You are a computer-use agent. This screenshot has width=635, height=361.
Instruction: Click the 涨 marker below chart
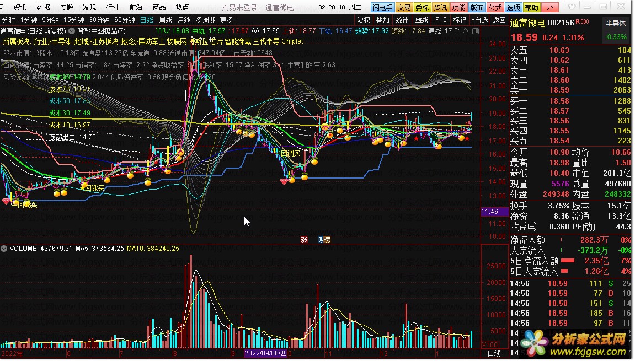304,240
